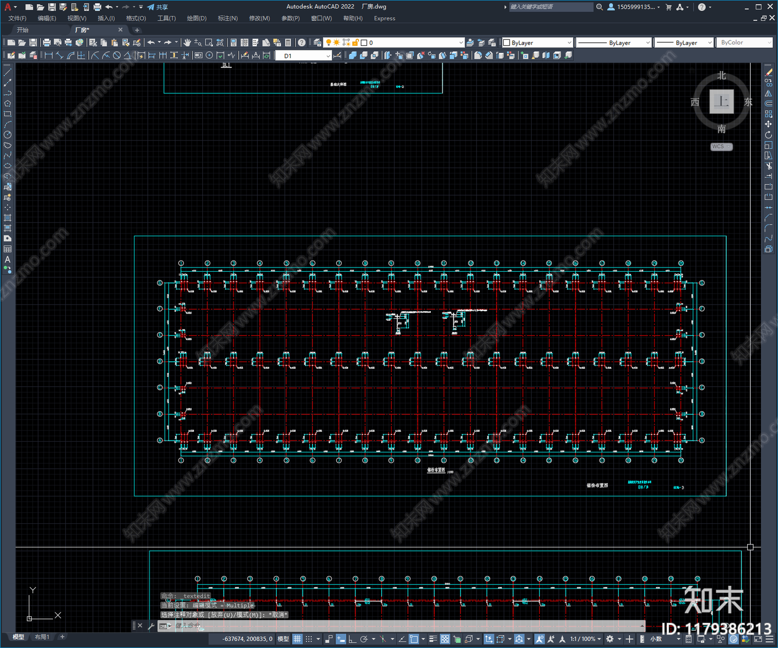Viewport: 778px width, 648px height.
Task: Click the color swatch beside ByLayer
Action: pos(507,43)
